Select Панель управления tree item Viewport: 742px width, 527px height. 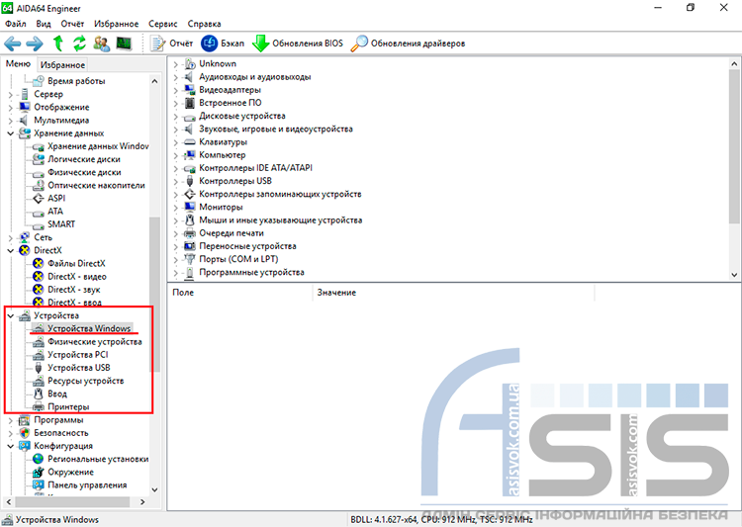pos(87,484)
